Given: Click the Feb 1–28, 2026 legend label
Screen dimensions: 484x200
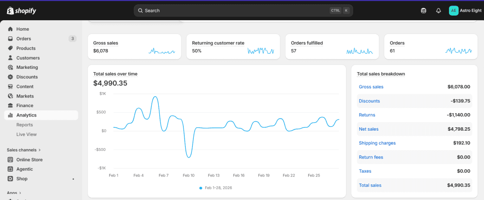Looking at the screenshot, I should pos(218,188).
